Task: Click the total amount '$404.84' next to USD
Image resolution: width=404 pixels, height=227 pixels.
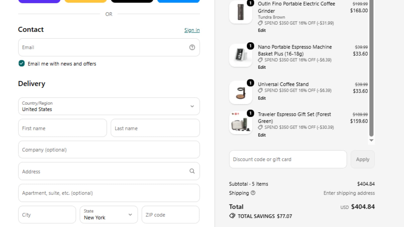Action: 363,207
